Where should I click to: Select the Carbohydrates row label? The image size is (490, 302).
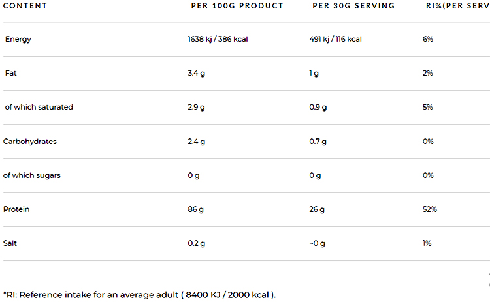pyautogui.click(x=29, y=141)
